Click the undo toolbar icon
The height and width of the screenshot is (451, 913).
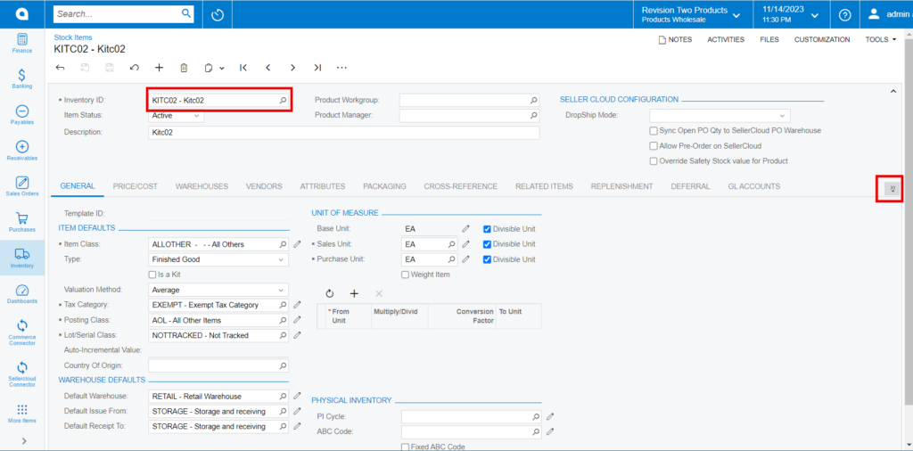pyautogui.click(x=135, y=68)
